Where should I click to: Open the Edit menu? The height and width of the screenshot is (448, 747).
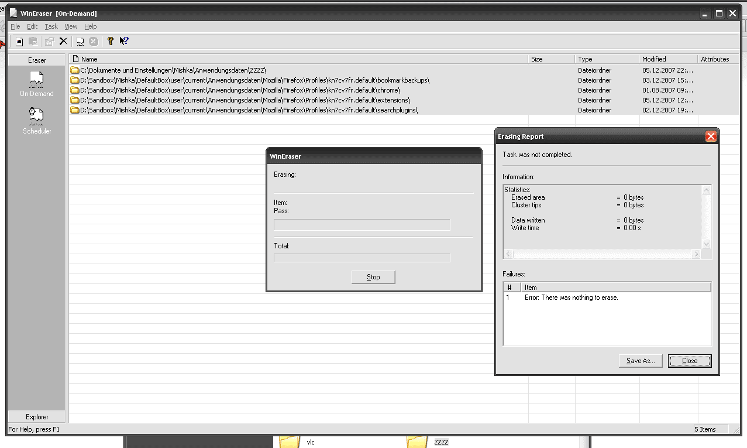tap(32, 26)
